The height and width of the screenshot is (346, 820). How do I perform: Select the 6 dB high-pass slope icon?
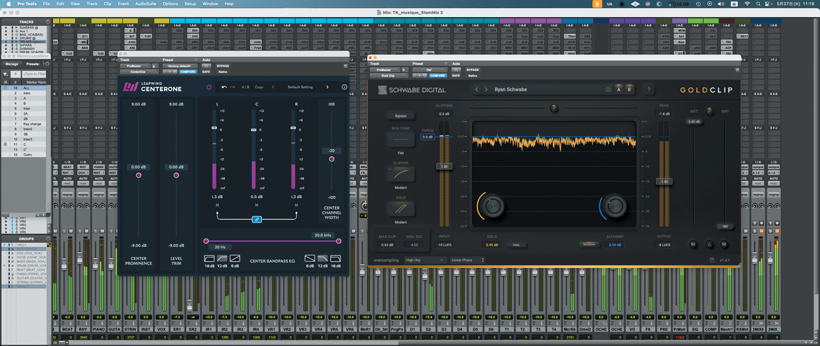tap(235, 258)
